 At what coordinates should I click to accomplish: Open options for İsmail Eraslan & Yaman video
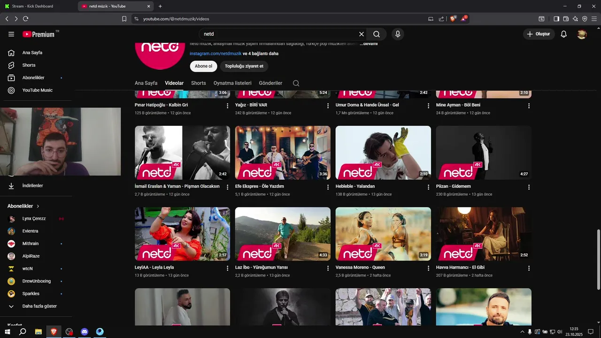coord(228,187)
